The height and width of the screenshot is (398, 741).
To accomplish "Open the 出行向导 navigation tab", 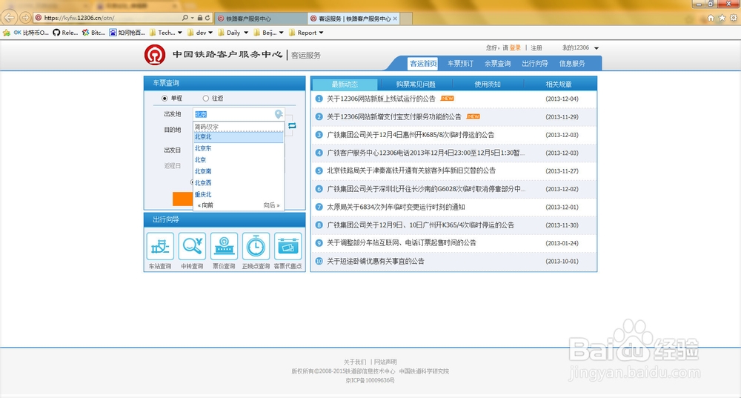I will (x=535, y=63).
